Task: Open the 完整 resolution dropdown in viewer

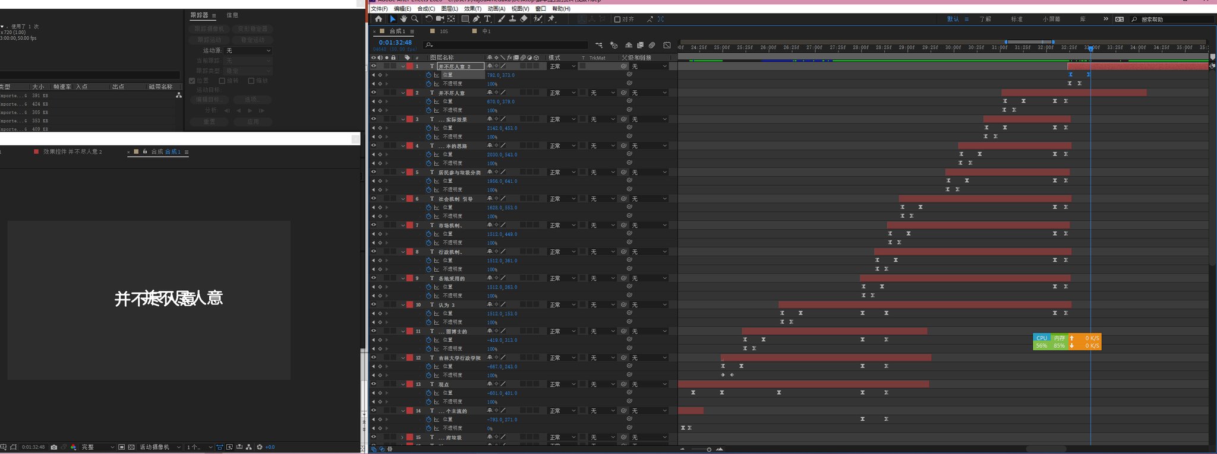Action: [97, 447]
